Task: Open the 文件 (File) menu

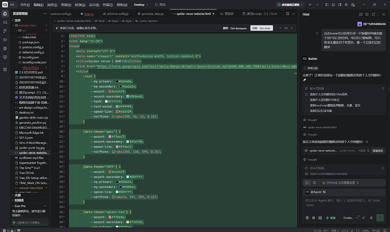Action: (25, 5)
